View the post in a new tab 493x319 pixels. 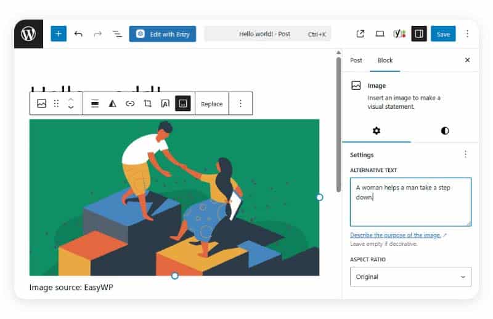[x=361, y=34]
